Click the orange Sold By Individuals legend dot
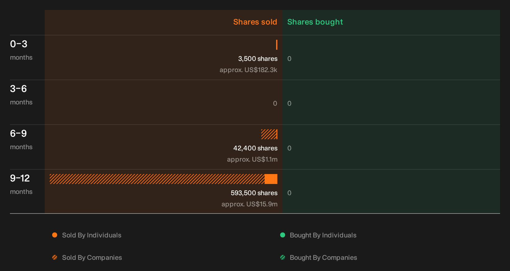The width and height of the screenshot is (510, 271). (x=55, y=235)
